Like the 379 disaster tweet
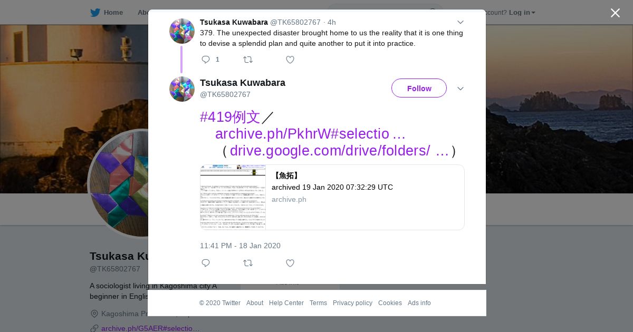Viewport: 633px width, 332px height. [x=290, y=60]
